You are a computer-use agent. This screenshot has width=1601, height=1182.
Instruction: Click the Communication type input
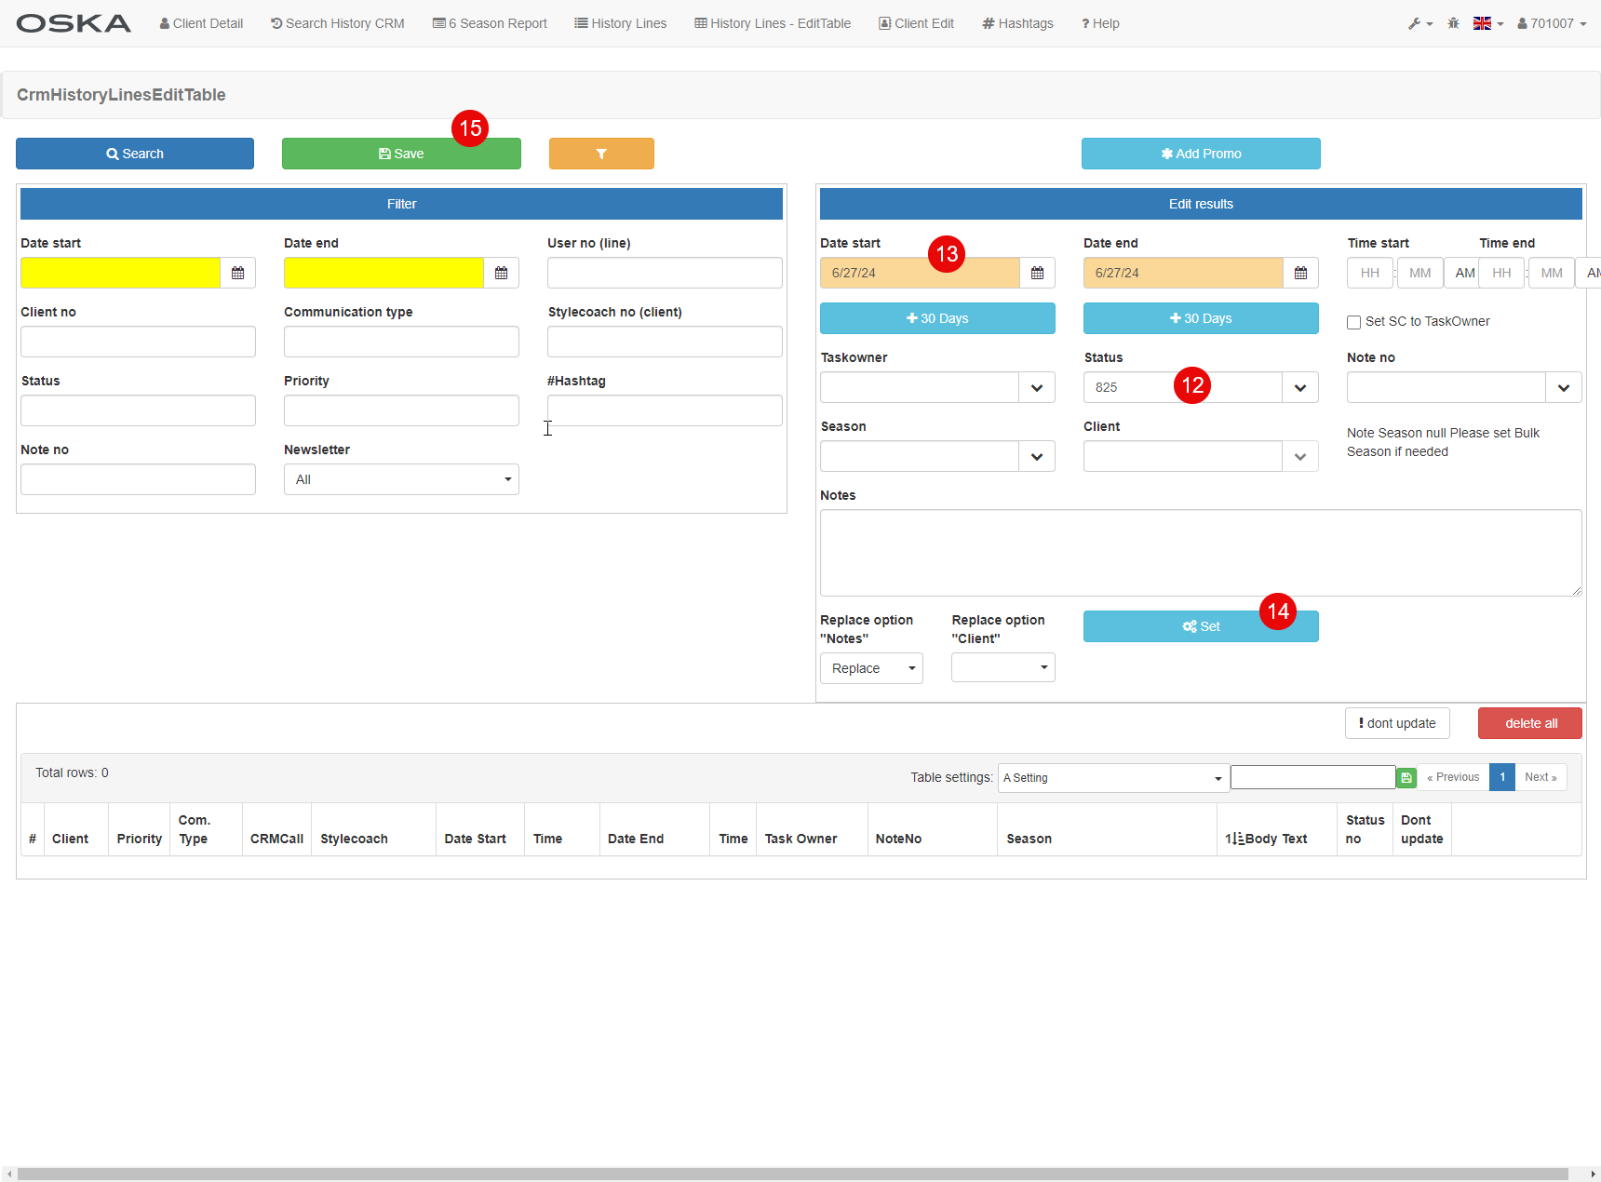(x=401, y=342)
